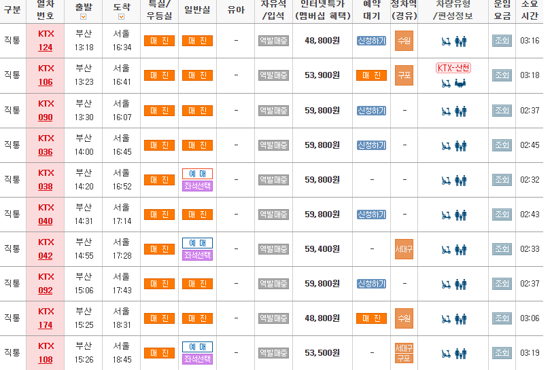This screenshot has width=552, height=370.
Task: Open train KTX 090 details link
Action: (x=46, y=117)
